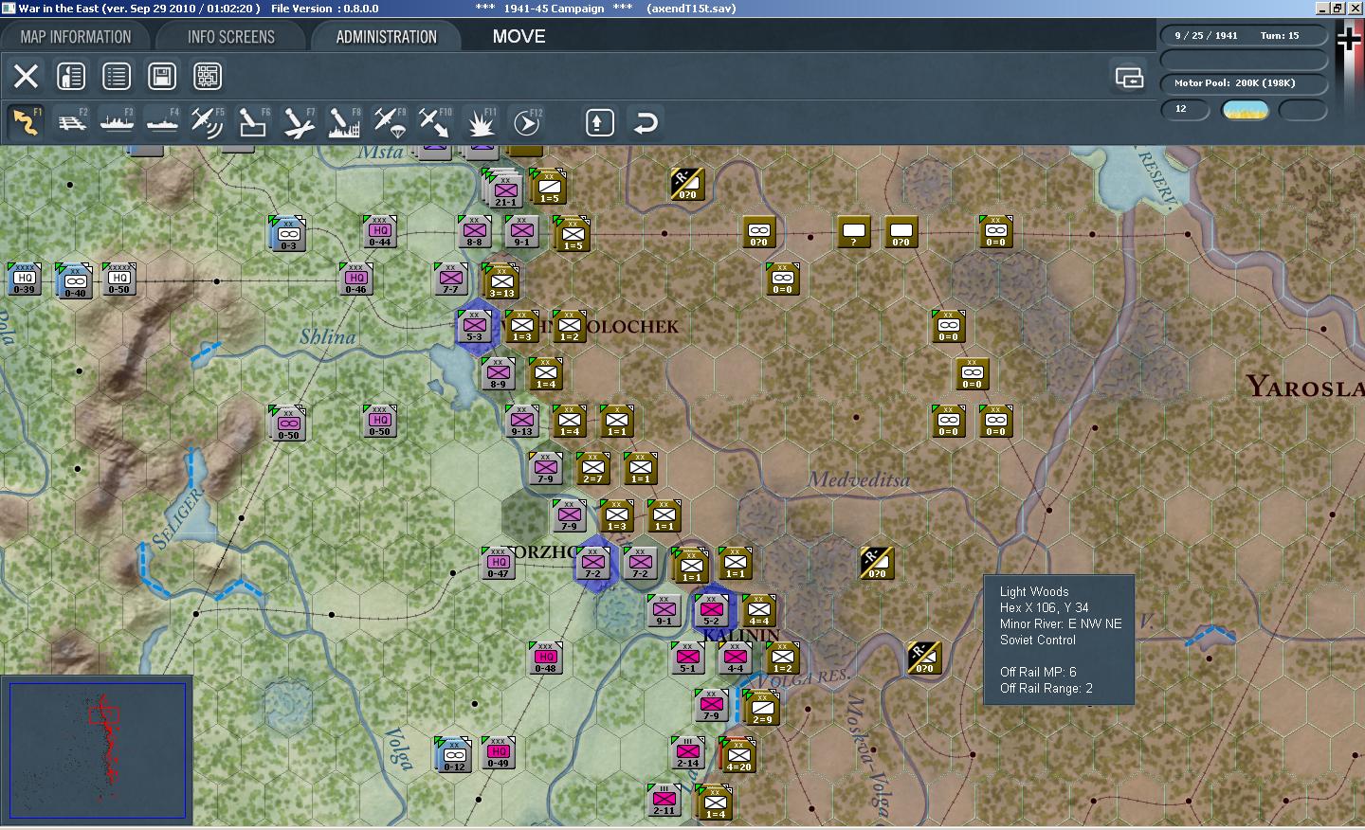Select Bomb Unit mode (F6) icon
The width and height of the screenshot is (1365, 830).
253,122
